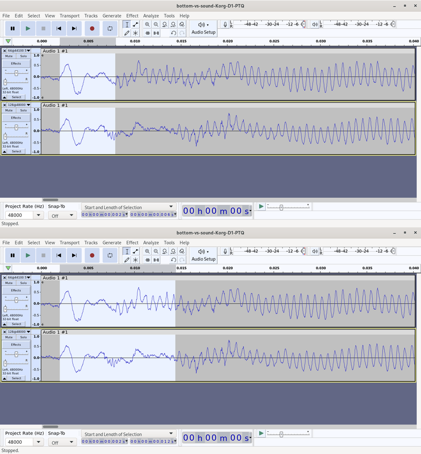Viewport: 421px width, 454px height.
Task: Click Effects button on 64@44100 track, upper window
Action: coord(16,64)
